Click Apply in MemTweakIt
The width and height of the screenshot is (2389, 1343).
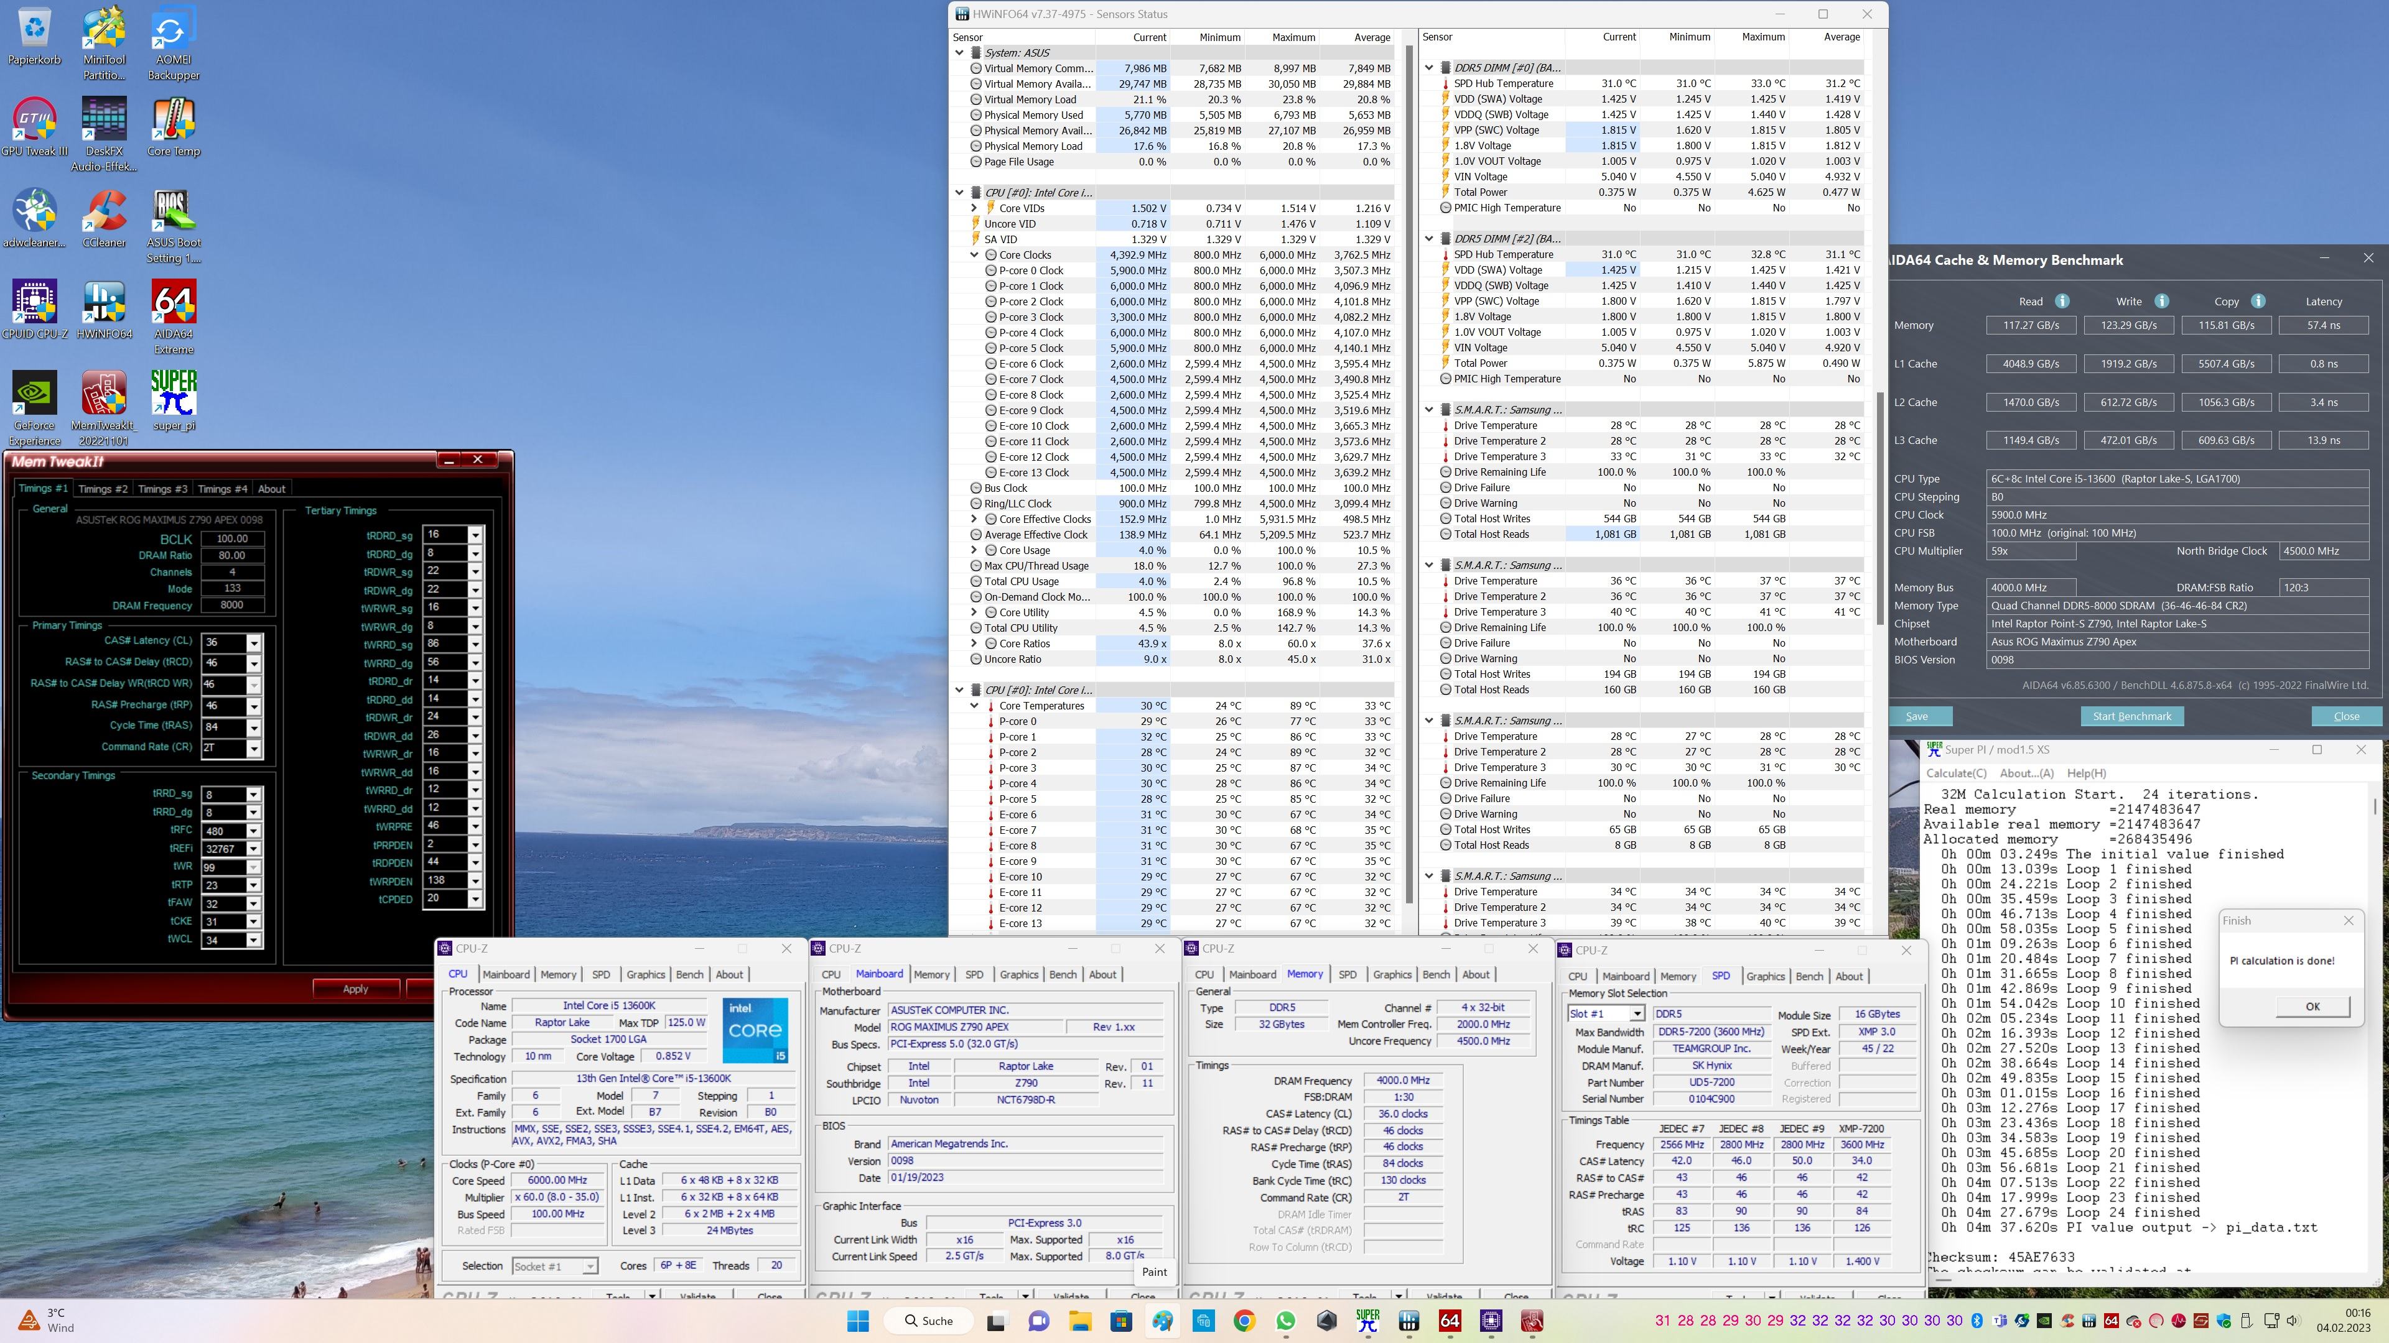click(356, 989)
